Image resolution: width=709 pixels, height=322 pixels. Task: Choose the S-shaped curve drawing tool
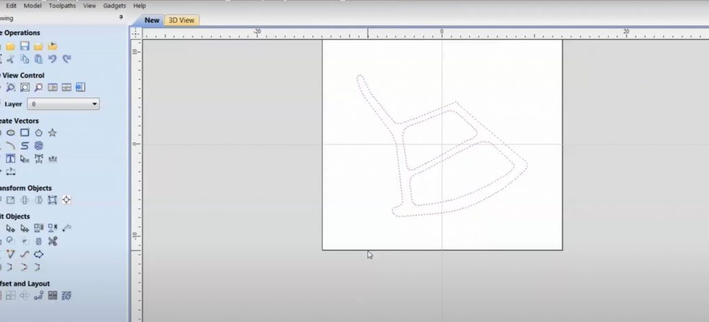(x=25, y=146)
